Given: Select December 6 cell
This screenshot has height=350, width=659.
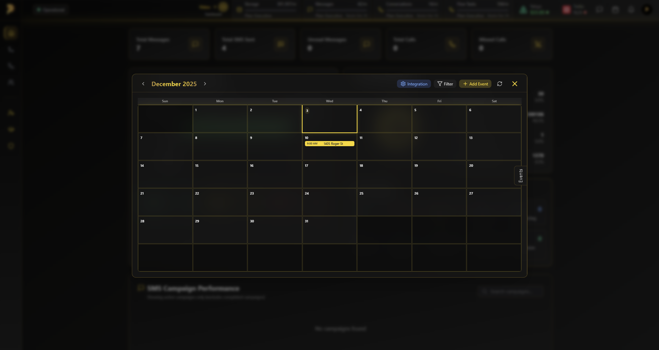Looking at the screenshot, I should [494, 119].
